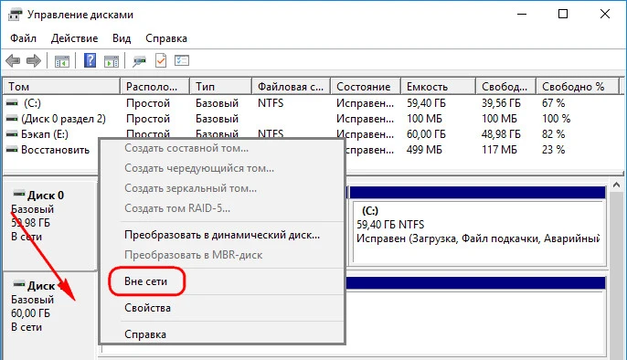Viewport: 627px width, 360px height.
Task: Select the (C:) 59,40 ГБ NTFS partition block
Action: (478, 232)
